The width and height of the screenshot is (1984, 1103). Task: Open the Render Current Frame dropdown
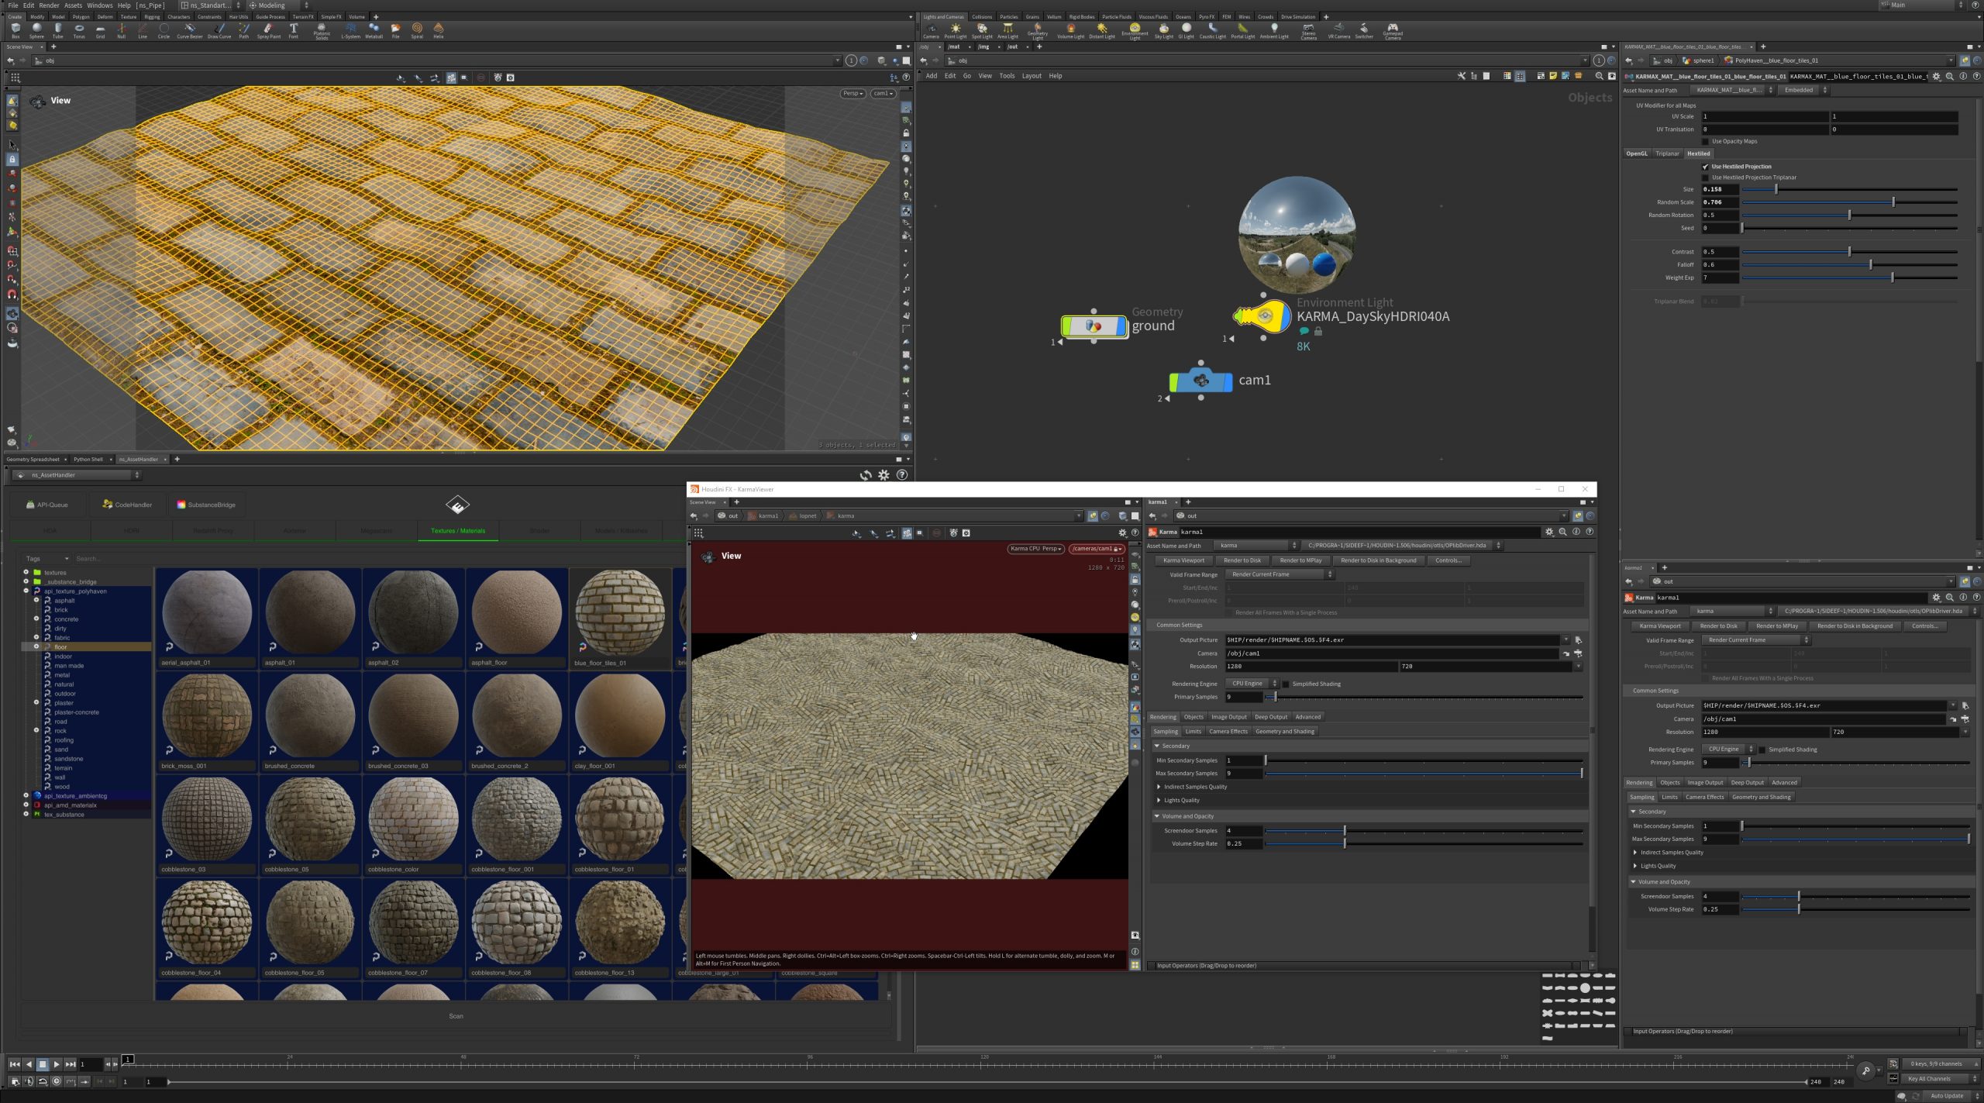click(1279, 574)
